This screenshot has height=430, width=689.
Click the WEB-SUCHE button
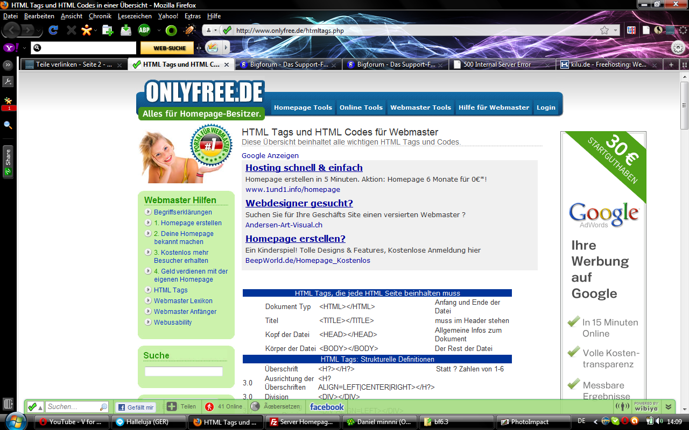(x=167, y=48)
